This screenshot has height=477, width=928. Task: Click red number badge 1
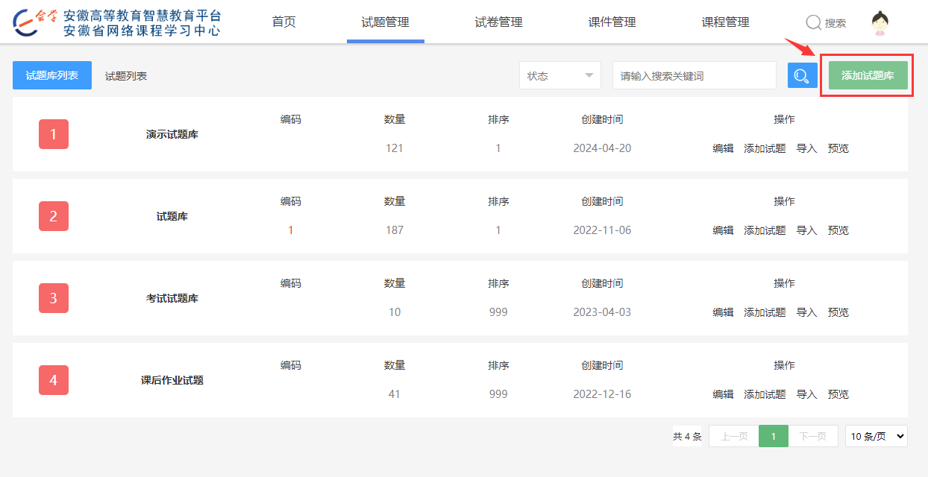54,134
